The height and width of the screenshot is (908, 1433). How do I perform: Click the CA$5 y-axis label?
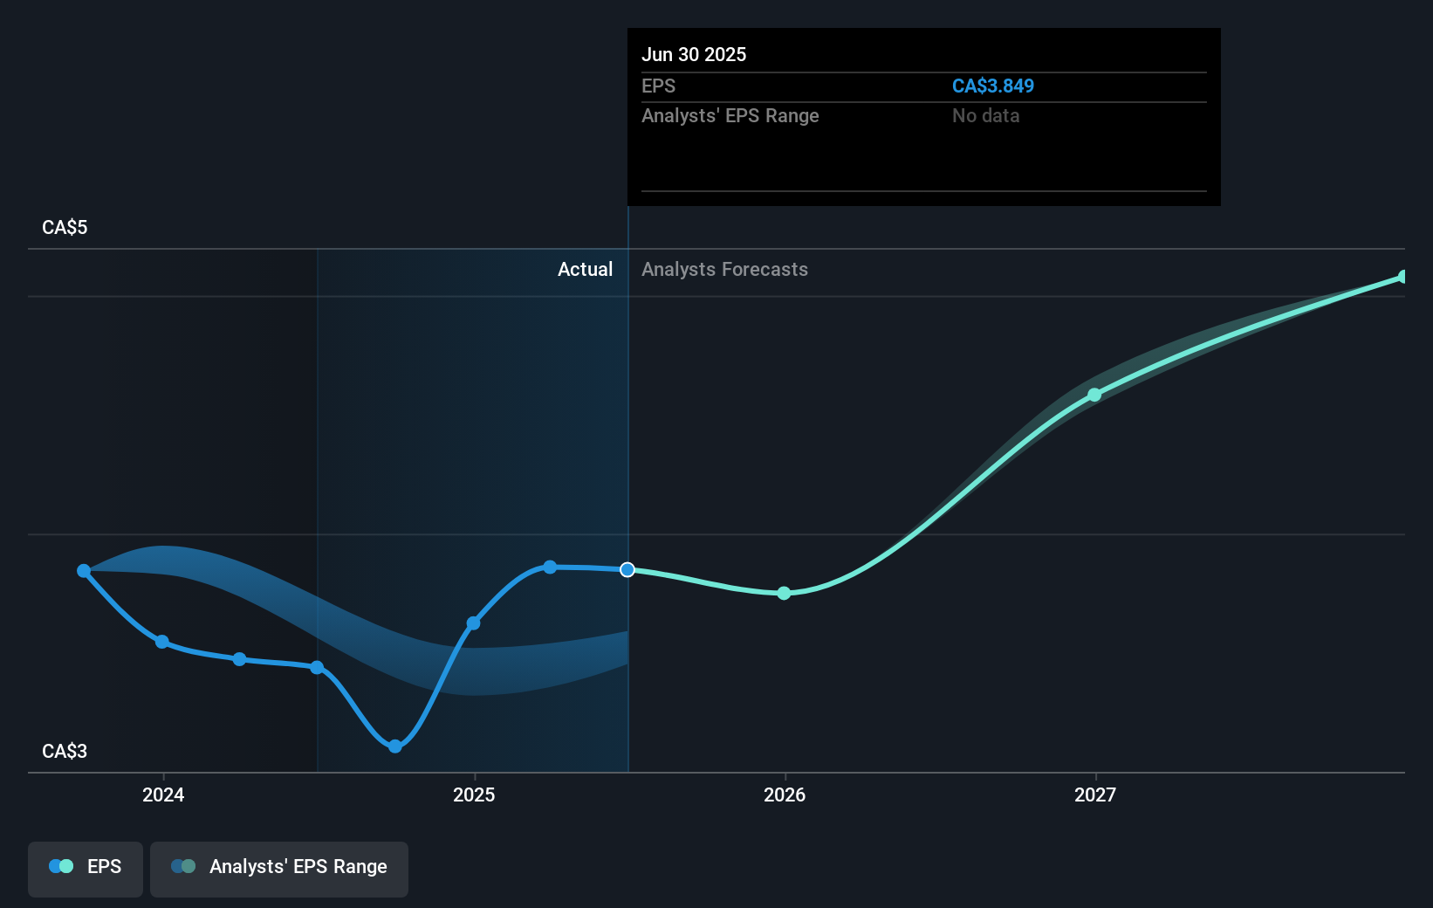point(65,227)
